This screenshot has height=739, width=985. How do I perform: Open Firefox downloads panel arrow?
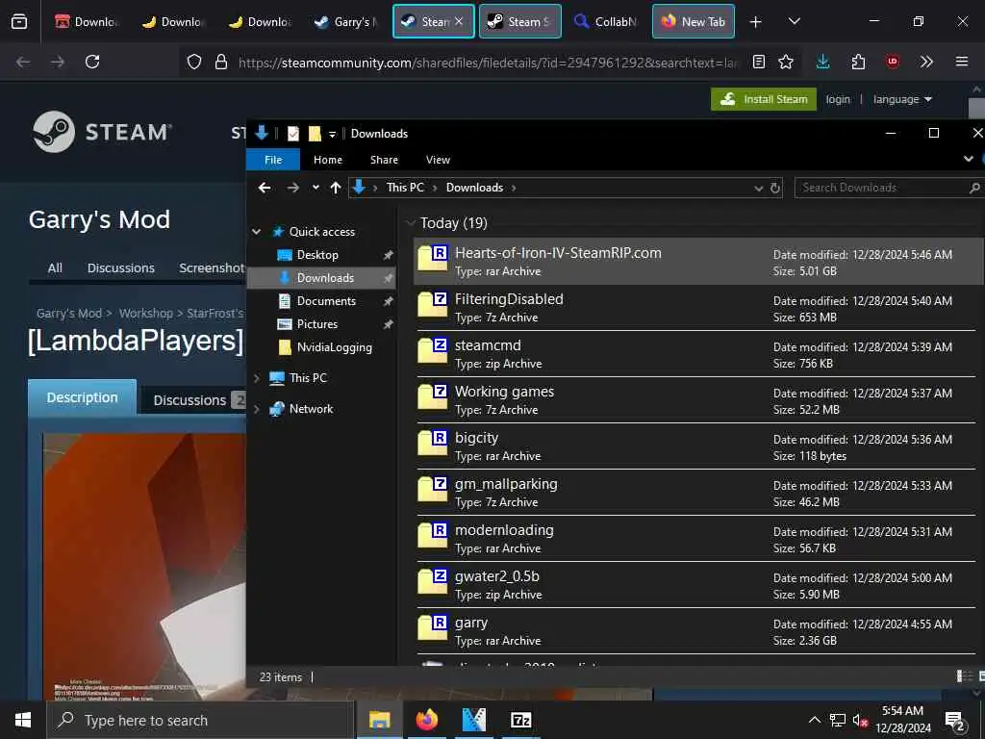pos(823,62)
